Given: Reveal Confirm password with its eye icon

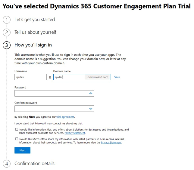Looking at the screenshot, I should (90, 109).
